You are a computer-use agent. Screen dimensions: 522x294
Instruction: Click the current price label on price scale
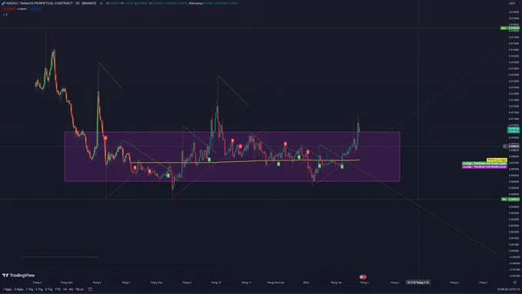(x=514, y=130)
